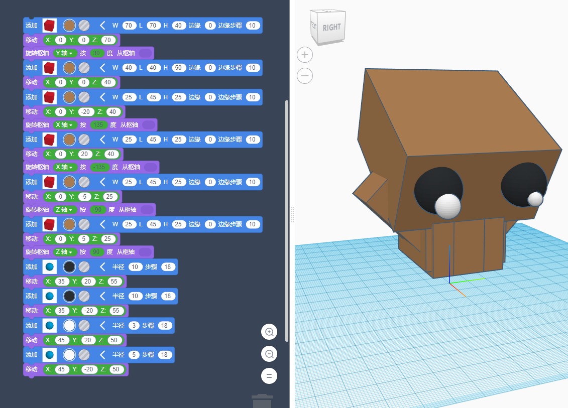
Task: Open the Y轴 axis dropdown
Action: click(64, 53)
